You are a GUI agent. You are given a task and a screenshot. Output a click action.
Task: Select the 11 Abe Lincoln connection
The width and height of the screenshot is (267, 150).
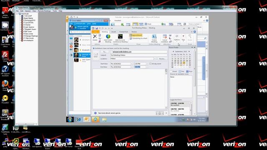pos(29,38)
